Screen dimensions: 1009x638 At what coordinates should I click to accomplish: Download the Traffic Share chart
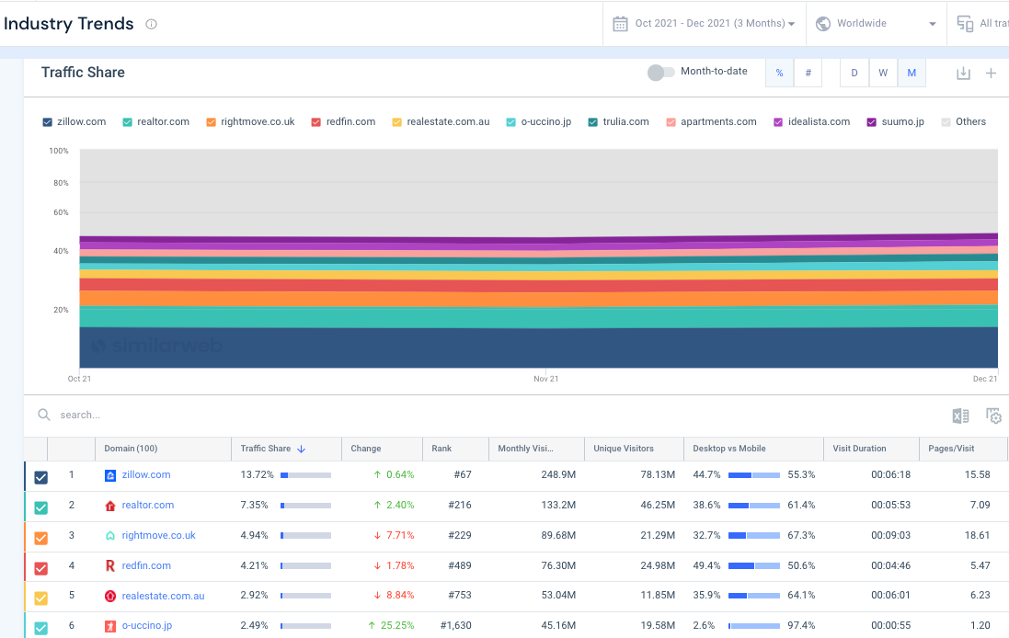click(963, 74)
